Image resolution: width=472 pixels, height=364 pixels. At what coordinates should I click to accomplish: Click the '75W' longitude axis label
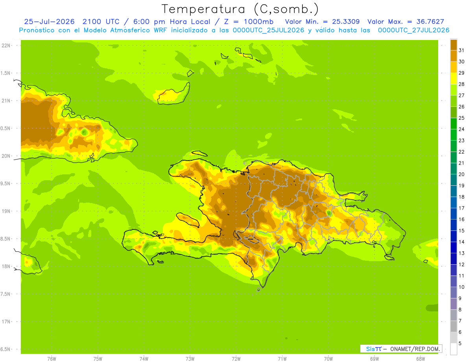(98, 359)
